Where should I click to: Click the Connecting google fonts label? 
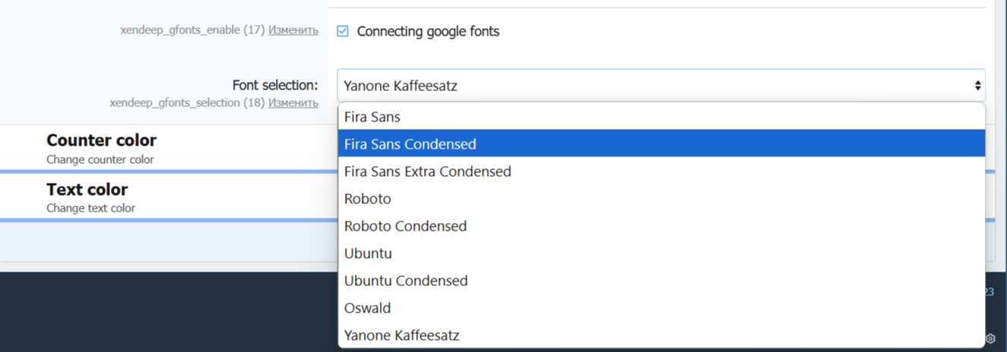click(x=428, y=31)
